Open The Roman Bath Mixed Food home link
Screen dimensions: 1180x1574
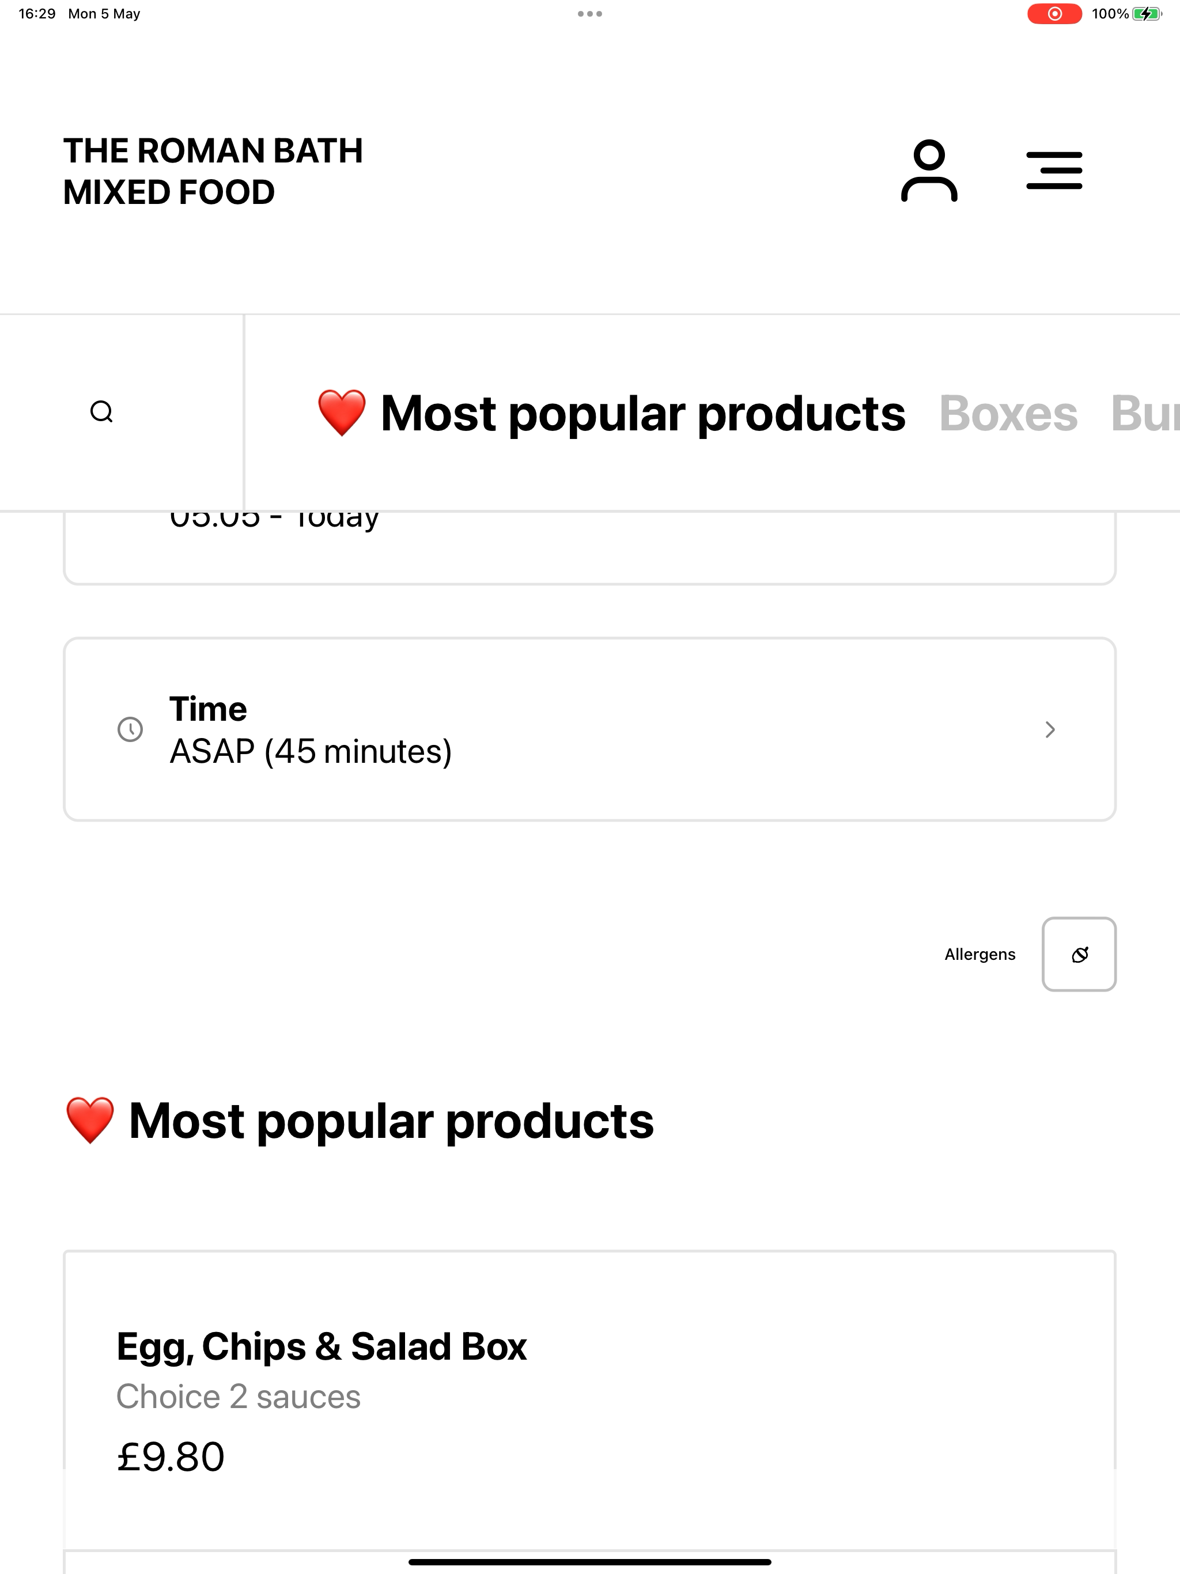tap(213, 172)
